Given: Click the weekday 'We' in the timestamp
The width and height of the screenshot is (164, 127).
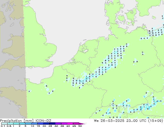Looking at the screenshot, I should click(x=96, y=121).
